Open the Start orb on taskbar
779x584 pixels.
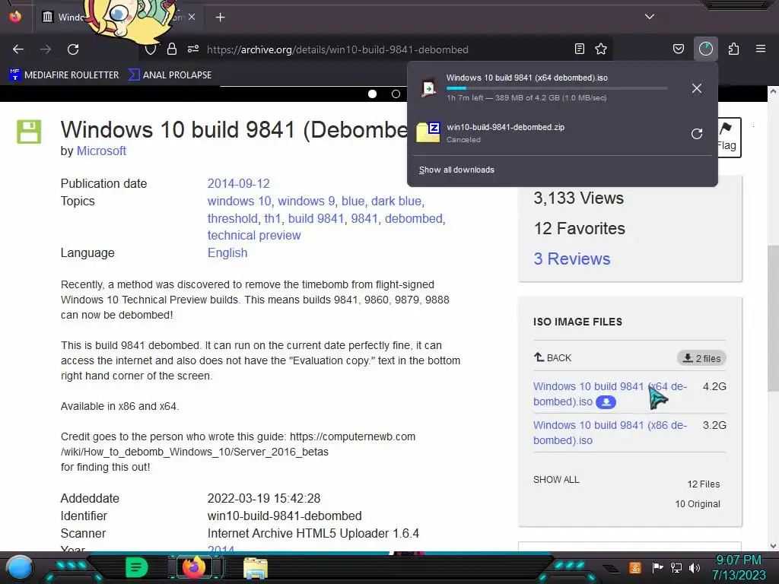pos(20,567)
